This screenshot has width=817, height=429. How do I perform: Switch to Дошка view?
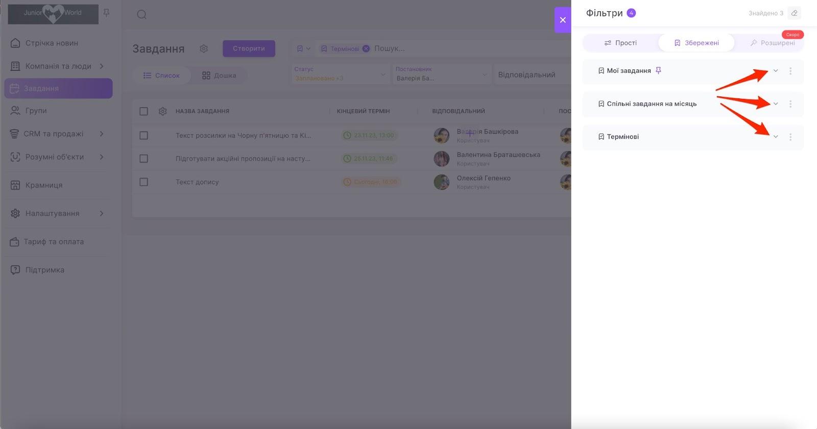[219, 75]
